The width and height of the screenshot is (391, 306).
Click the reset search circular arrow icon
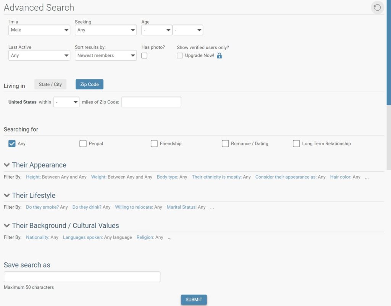377,8
